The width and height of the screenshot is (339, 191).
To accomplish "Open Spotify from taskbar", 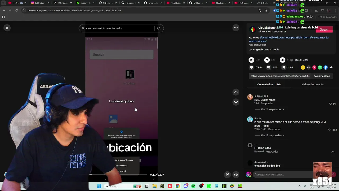I will coord(193,186).
